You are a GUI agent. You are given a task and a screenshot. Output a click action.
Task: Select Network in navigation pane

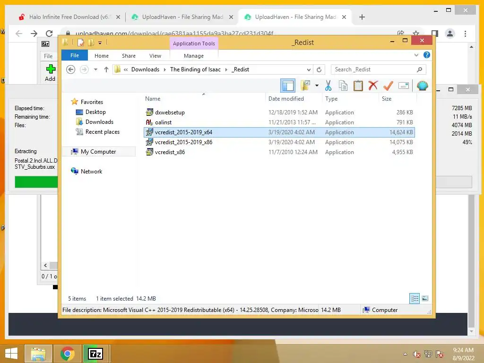pyautogui.click(x=91, y=171)
